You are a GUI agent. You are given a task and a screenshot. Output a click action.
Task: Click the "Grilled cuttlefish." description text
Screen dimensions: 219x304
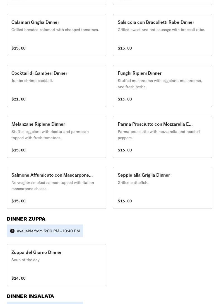133,183
